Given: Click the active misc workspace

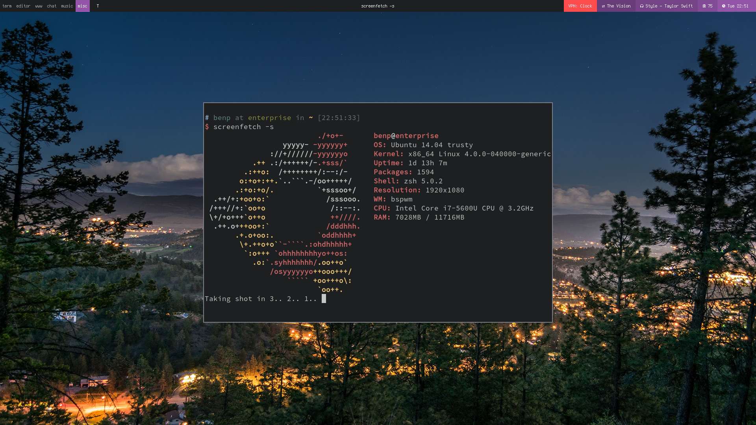Looking at the screenshot, I should tap(82, 6).
